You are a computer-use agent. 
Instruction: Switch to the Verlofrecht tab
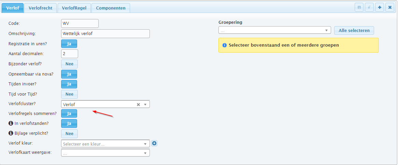click(41, 8)
